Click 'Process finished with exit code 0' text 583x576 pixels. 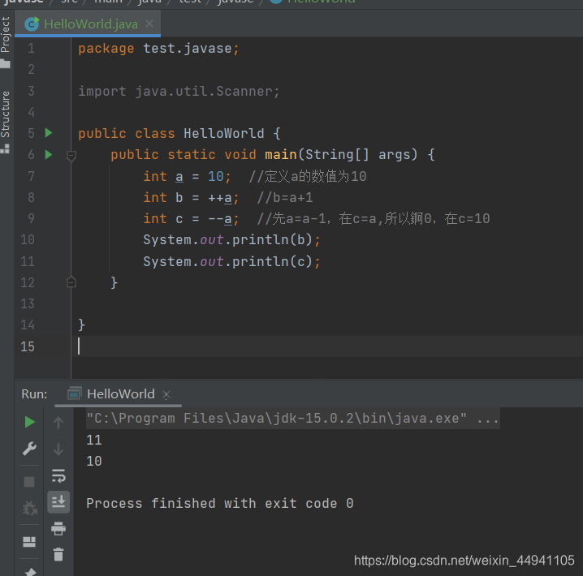coord(220,503)
